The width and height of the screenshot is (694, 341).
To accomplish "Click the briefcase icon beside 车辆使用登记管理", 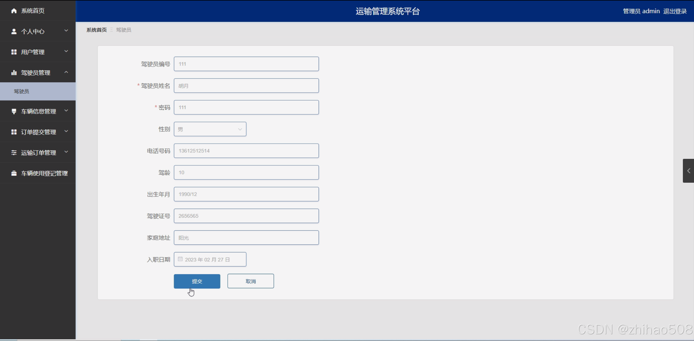I will point(14,173).
